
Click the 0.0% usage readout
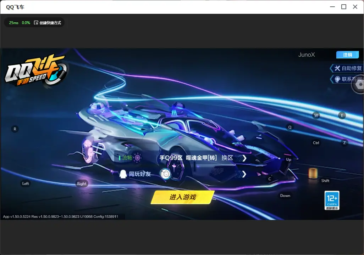tap(26, 23)
